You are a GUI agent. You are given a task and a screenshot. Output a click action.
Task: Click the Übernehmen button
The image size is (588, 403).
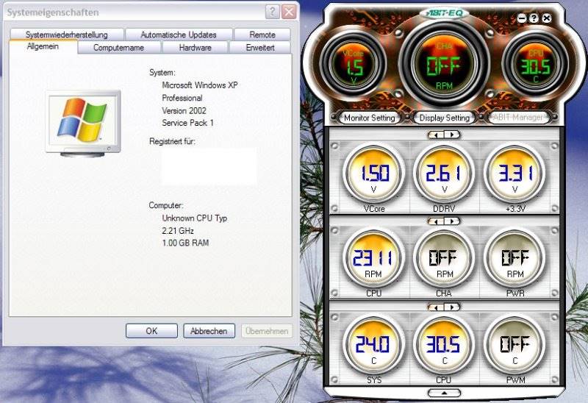267,331
